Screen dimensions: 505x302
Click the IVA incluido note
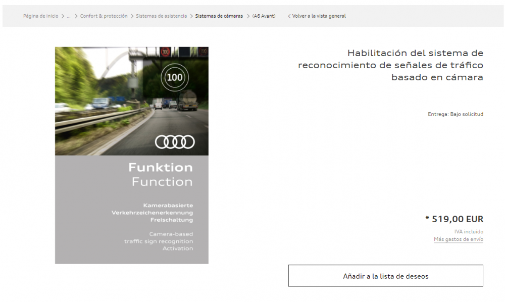[469, 232]
